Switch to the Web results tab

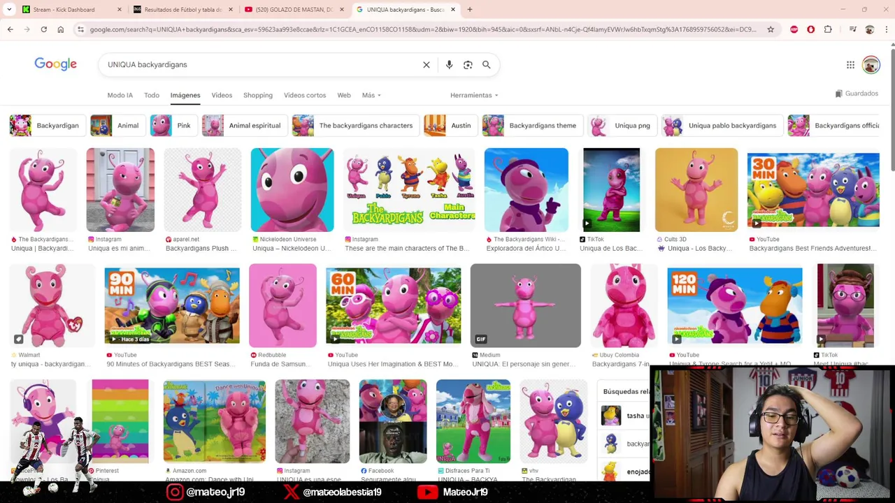pos(344,95)
